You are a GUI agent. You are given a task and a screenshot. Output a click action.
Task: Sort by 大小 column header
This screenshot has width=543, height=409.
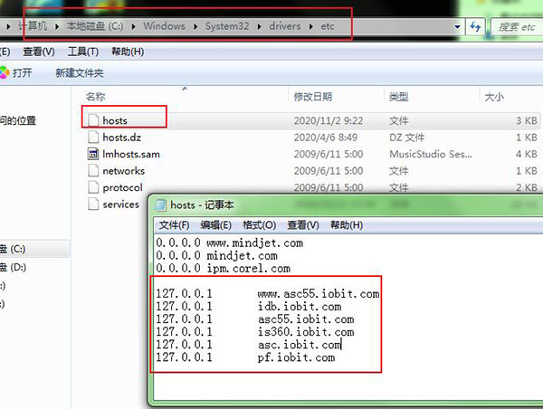coord(494,97)
